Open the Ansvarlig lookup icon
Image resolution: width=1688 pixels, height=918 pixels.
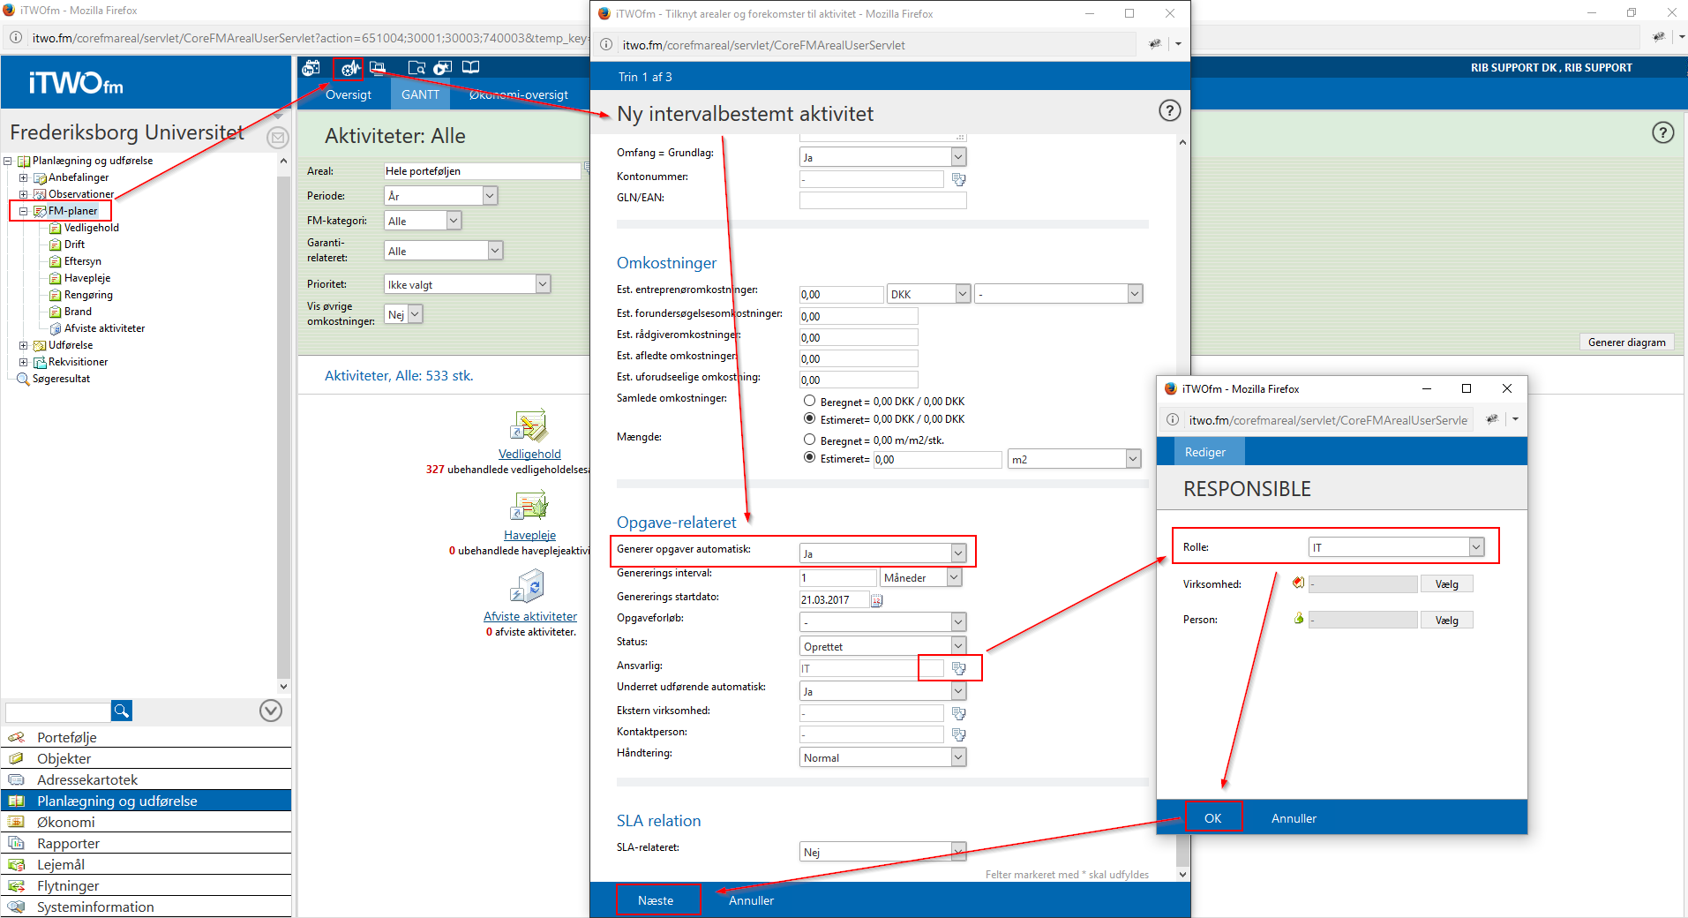pyautogui.click(x=959, y=669)
